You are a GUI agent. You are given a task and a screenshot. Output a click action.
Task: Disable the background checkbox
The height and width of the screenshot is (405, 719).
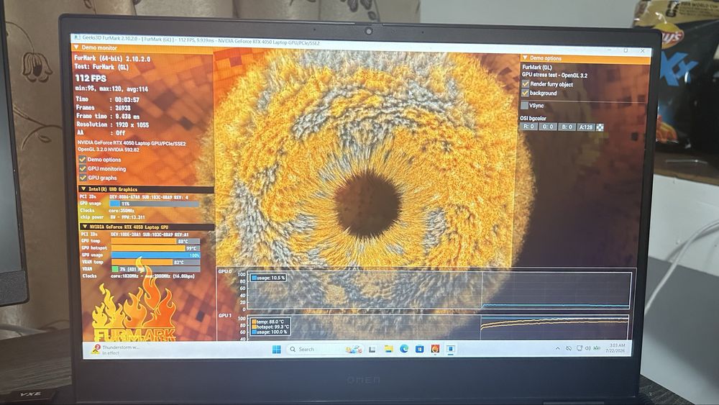[526, 93]
